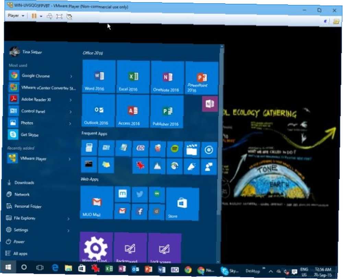This screenshot has width=343, height=280.
Task: Expand VMware Player jump list arrow
Action: (x=69, y=159)
